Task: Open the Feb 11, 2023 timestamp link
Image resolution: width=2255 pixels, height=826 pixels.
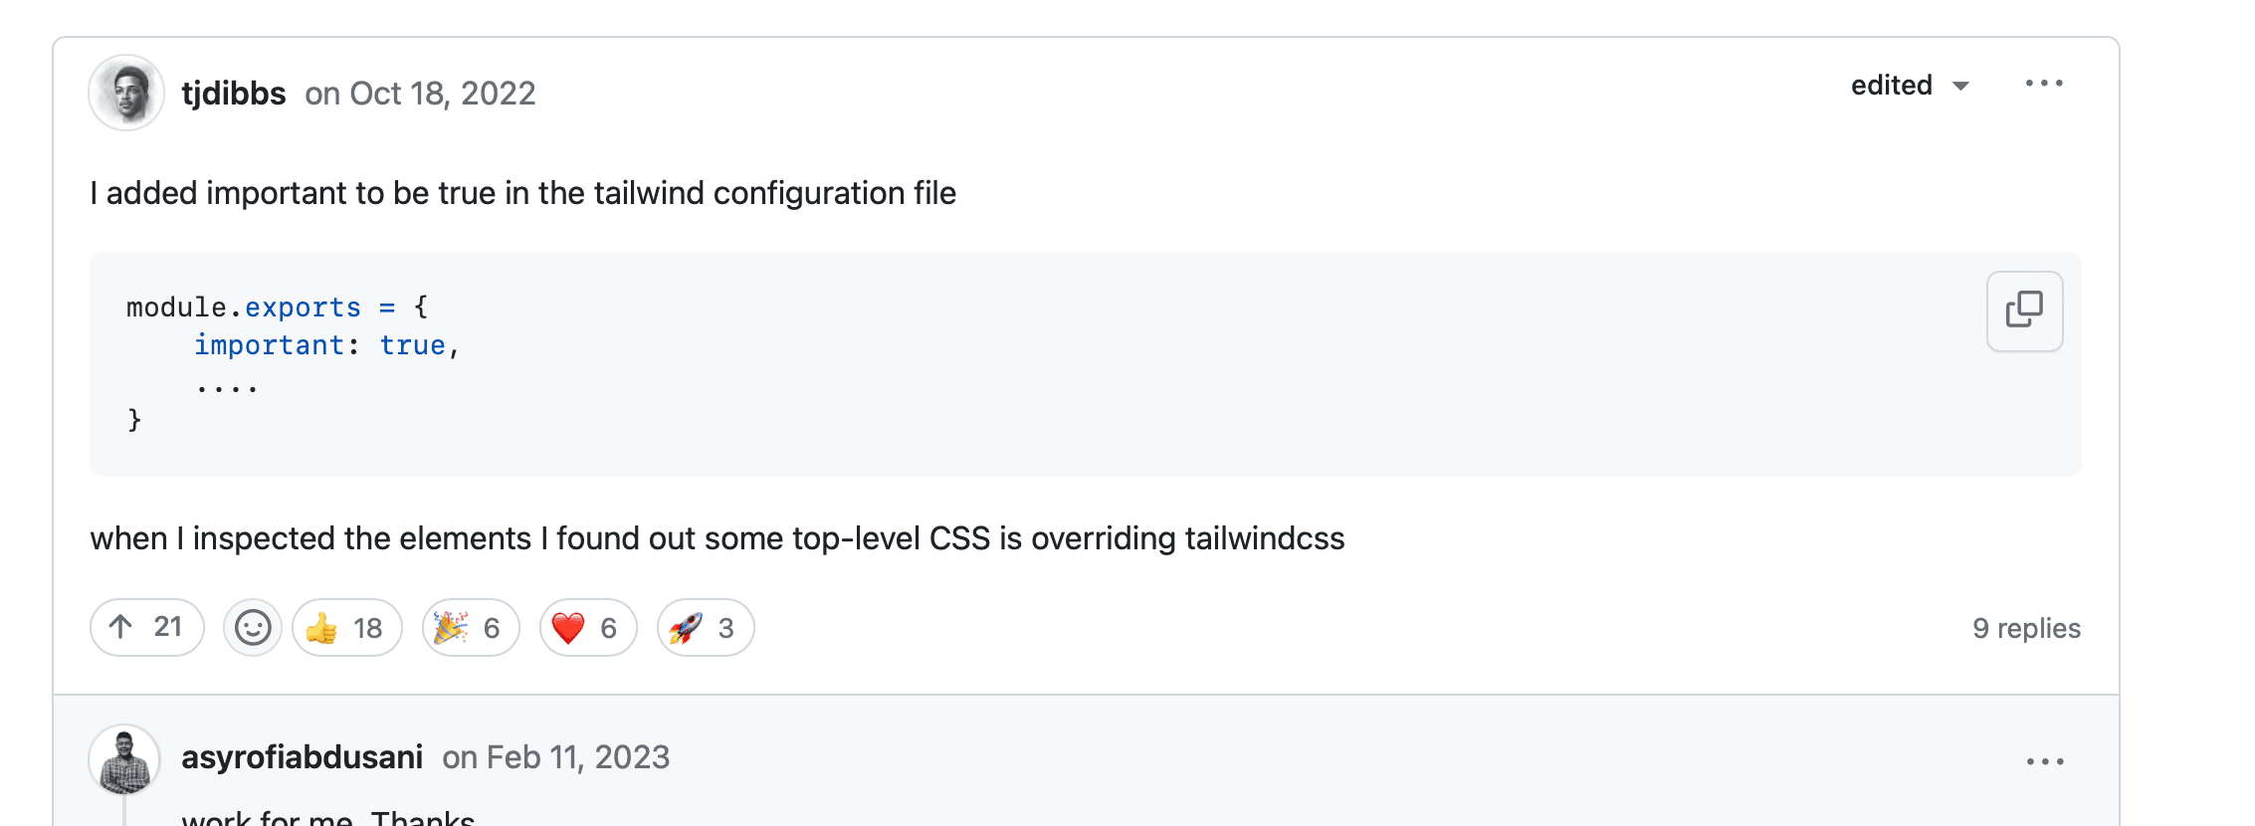Action: (x=556, y=757)
